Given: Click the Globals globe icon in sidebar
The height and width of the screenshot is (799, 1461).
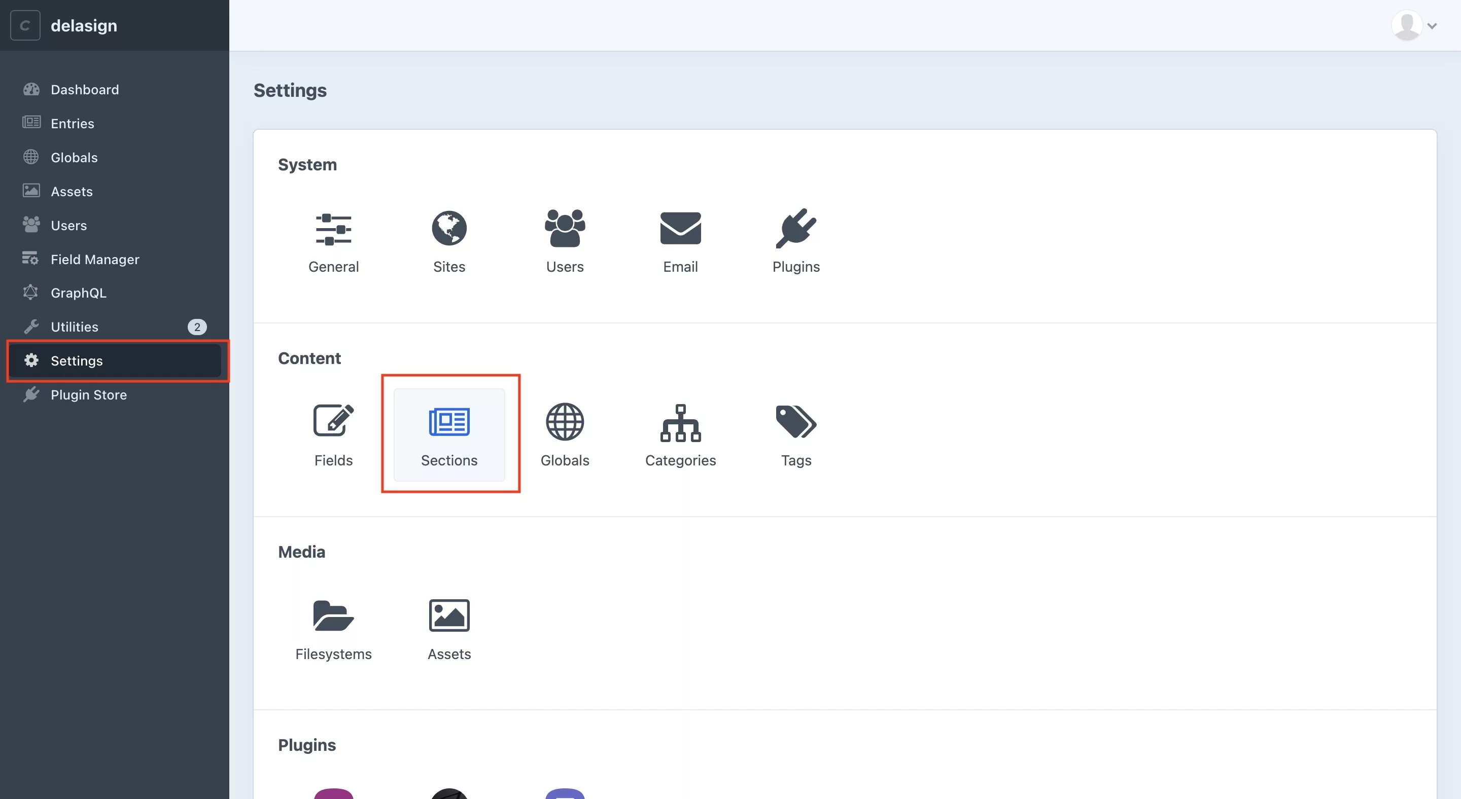Looking at the screenshot, I should (x=31, y=157).
